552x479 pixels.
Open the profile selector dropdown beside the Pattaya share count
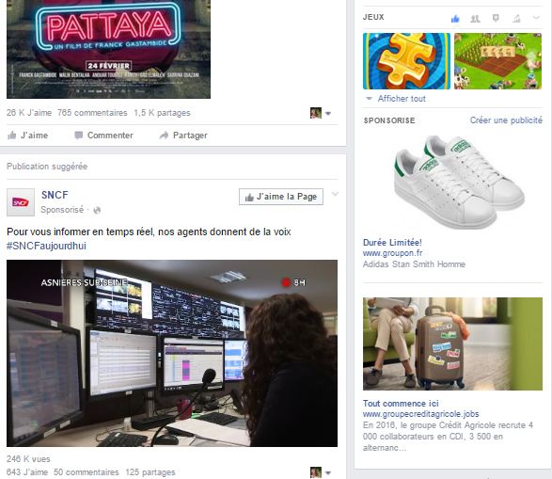click(x=321, y=113)
